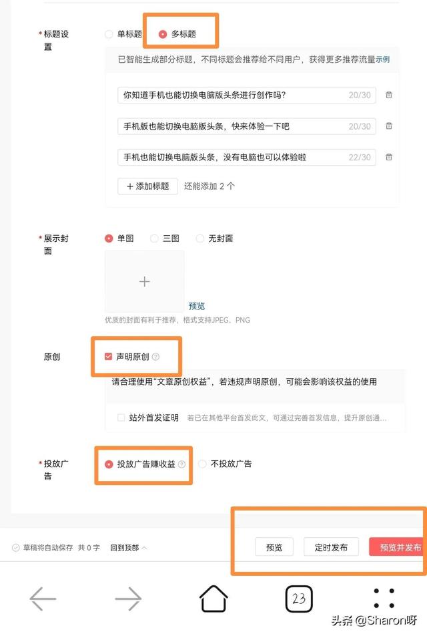The height and width of the screenshot is (636, 427).
Task: Click the 投放广告 field label
Action: point(56,470)
